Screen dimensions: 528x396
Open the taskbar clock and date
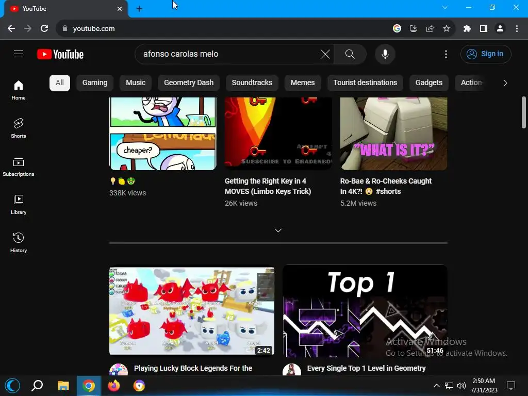[x=484, y=386]
